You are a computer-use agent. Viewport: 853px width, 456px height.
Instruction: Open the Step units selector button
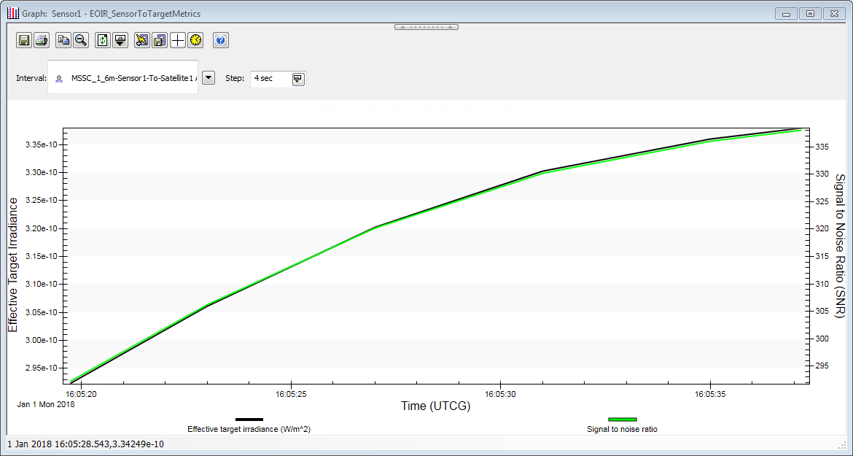(x=298, y=79)
